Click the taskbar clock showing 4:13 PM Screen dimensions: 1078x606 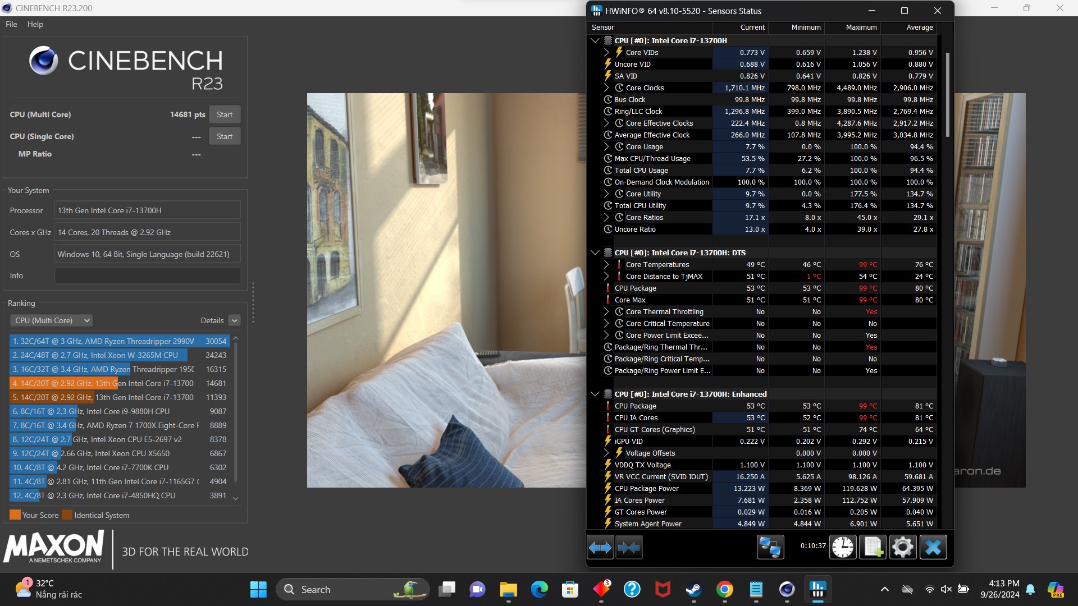coord(1000,589)
